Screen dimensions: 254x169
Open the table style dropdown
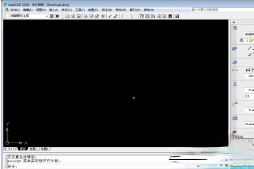(249, 124)
